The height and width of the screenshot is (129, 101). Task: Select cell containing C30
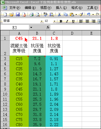(19, 74)
